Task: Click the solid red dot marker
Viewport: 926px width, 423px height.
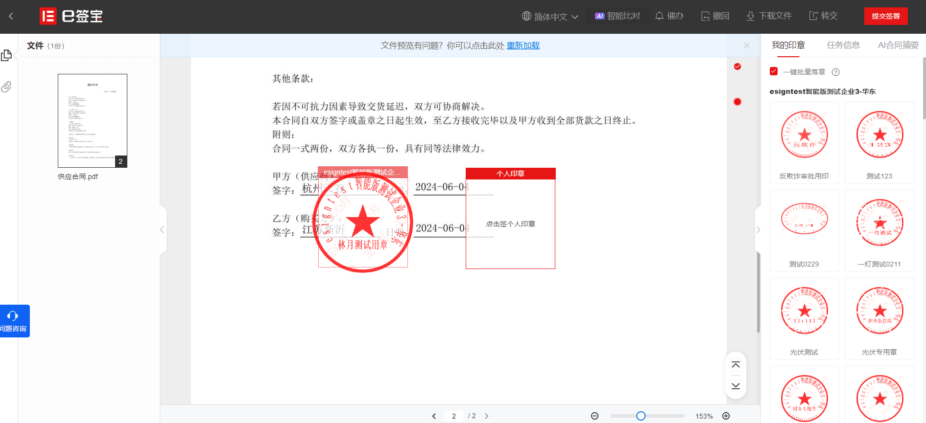Action: coord(737,102)
